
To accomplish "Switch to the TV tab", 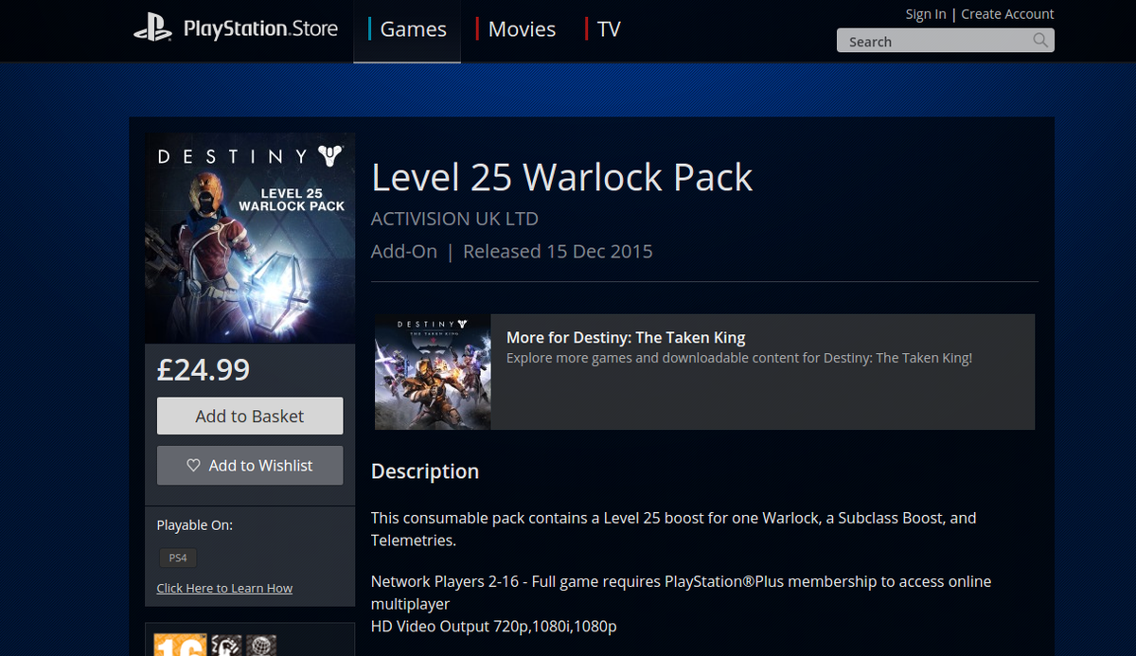I will pyautogui.click(x=603, y=29).
